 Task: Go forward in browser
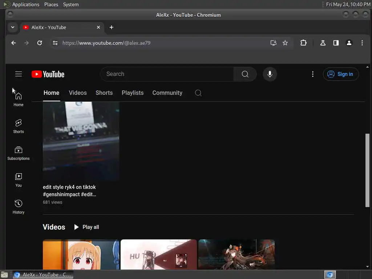27,43
